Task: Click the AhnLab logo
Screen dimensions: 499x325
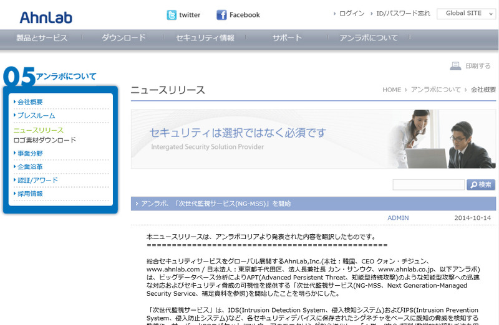Action: pyautogui.click(x=46, y=17)
